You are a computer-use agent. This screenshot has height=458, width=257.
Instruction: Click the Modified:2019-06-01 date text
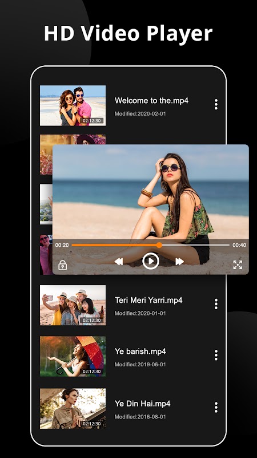[140, 365]
